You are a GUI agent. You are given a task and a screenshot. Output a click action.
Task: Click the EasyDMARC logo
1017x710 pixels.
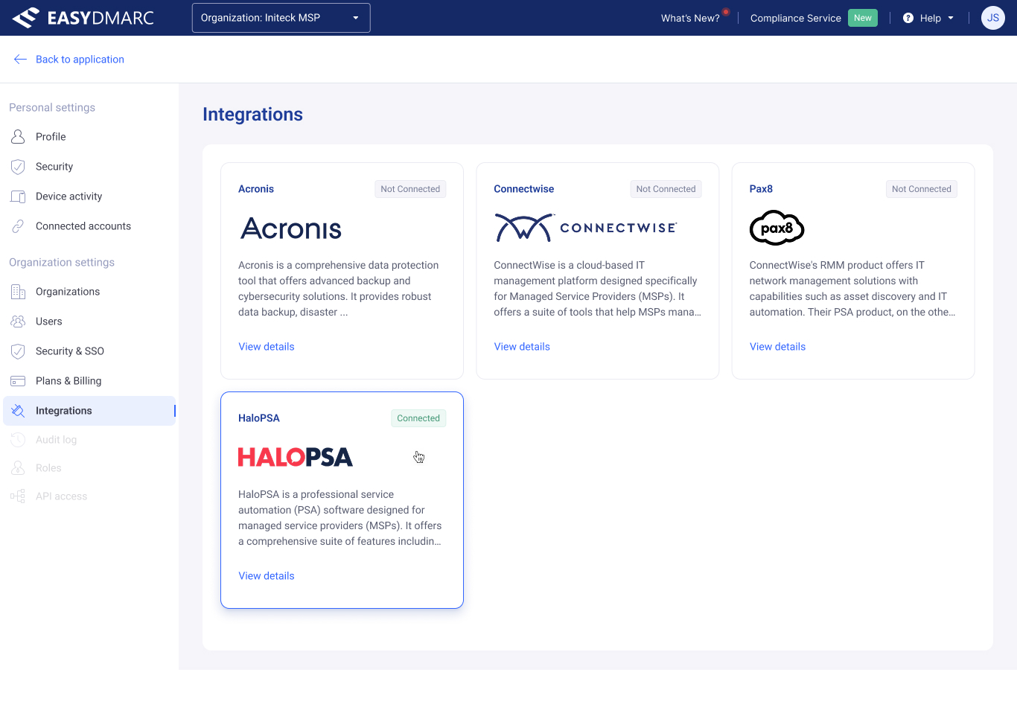(83, 18)
